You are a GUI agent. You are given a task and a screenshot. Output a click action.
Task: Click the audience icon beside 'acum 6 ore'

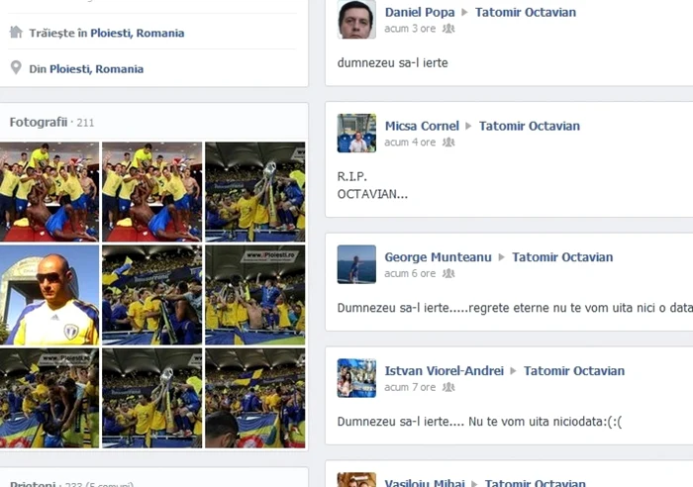point(448,273)
